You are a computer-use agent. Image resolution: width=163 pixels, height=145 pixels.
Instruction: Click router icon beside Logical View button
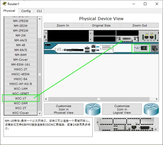[151, 109]
